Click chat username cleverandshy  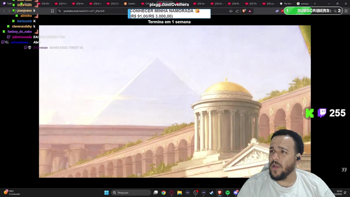[22, 27]
